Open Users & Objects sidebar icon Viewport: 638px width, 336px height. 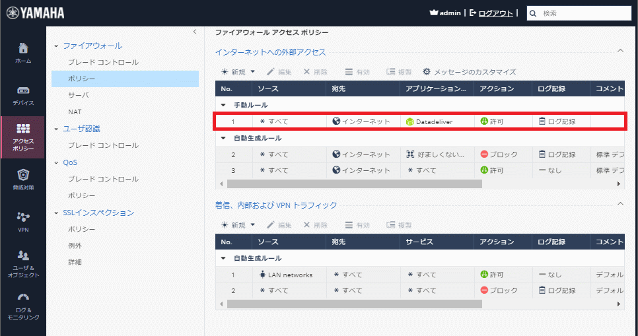point(23,263)
